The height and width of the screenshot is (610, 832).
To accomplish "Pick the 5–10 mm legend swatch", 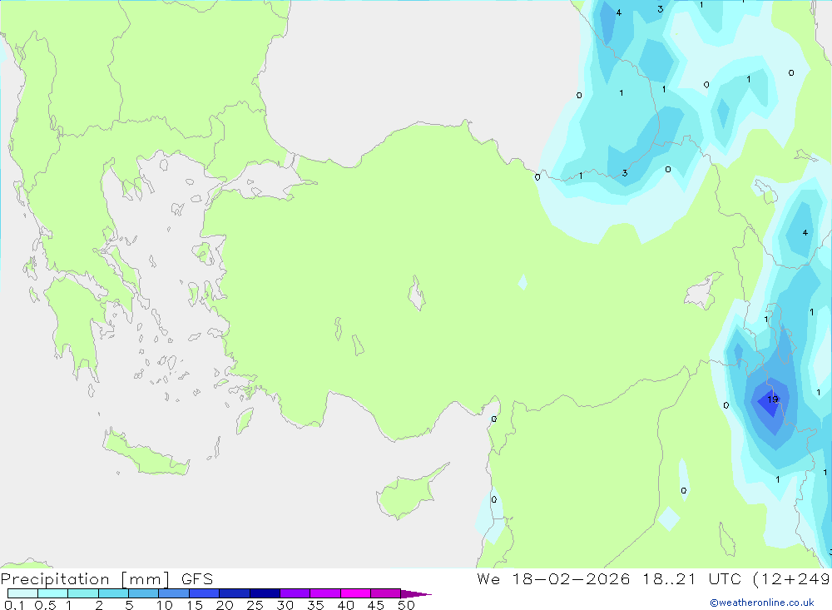I will pos(143,593).
